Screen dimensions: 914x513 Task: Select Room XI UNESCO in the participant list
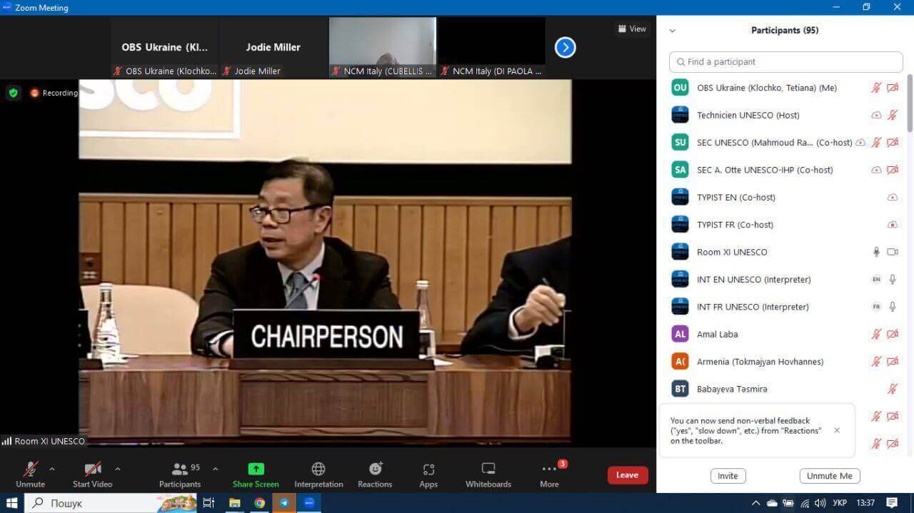(x=732, y=252)
